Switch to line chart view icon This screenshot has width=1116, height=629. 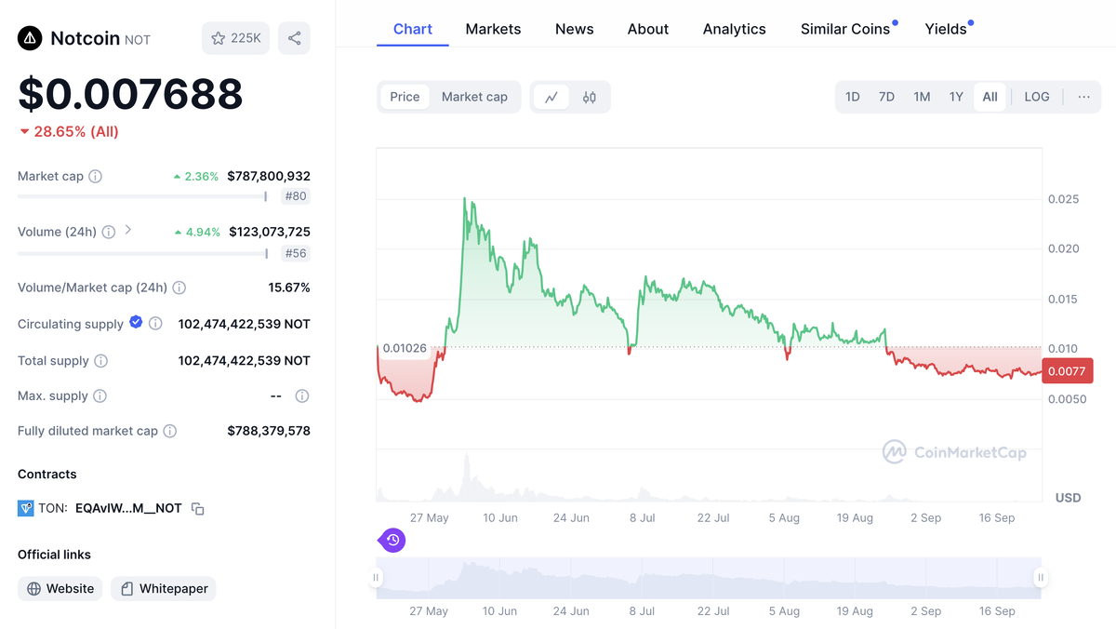pyautogui.click(x=551, y=97)
